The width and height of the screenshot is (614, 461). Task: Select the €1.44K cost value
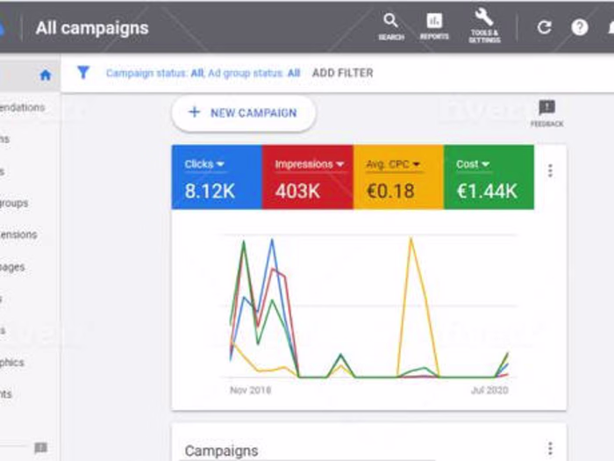487,191
